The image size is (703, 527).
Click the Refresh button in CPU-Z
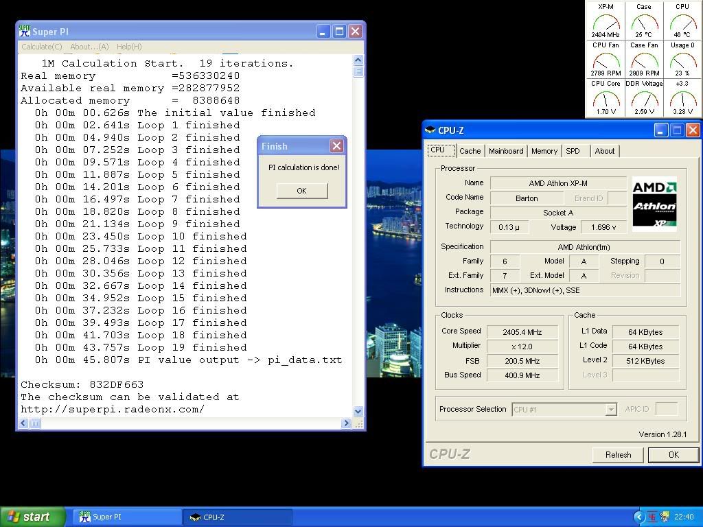[619, 455]
